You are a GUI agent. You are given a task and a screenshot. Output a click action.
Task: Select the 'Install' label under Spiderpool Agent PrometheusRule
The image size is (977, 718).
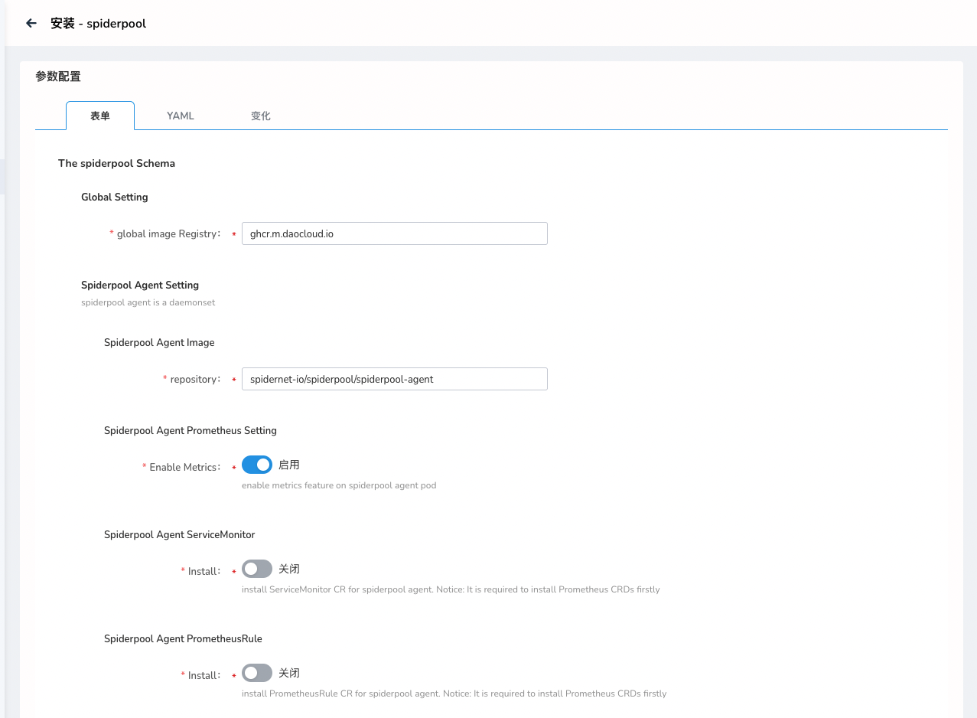click(x=204, y=675)
